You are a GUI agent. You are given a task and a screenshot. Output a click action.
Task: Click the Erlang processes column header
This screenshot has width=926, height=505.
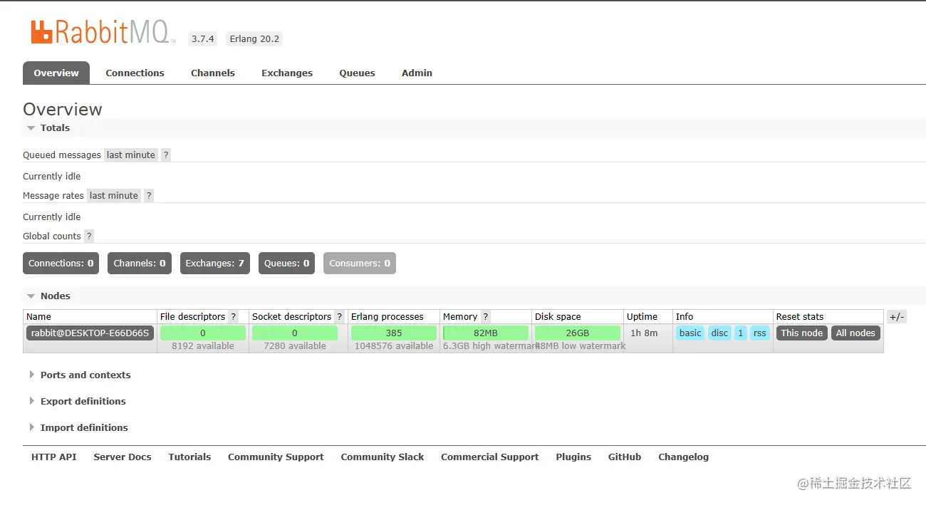[387, 317]
